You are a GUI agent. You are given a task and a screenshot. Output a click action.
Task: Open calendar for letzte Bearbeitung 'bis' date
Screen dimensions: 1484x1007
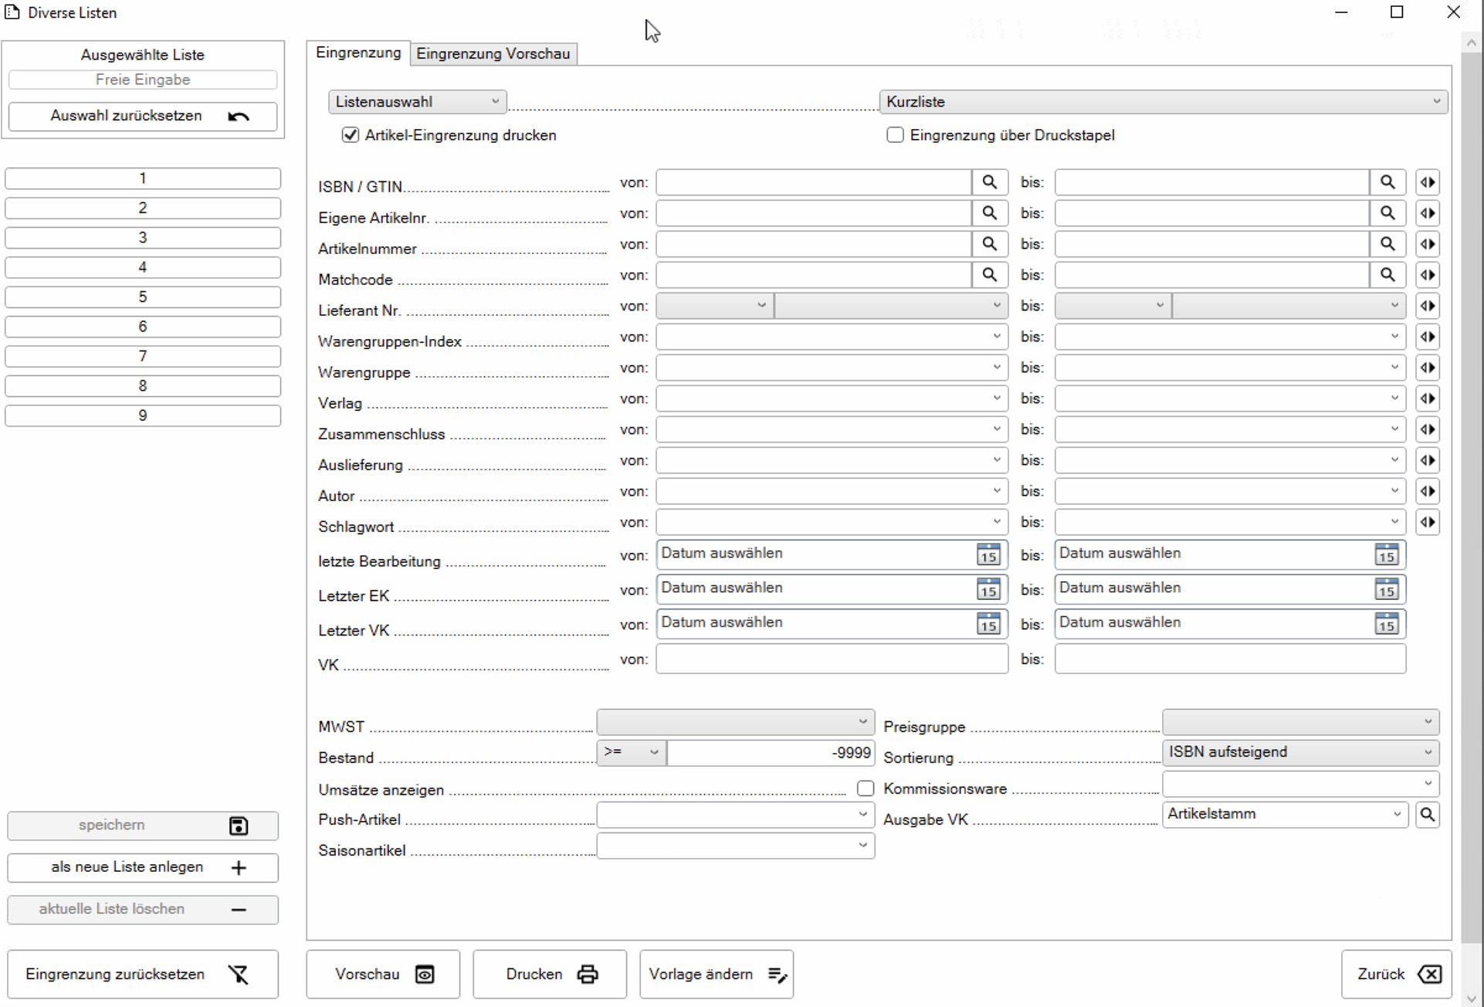point(1387,554)
